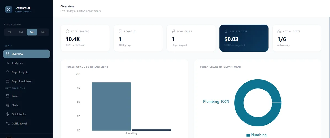Select the 30d time period
The height and width of the screenshot is (138, 330).
[x=32, y=32]
